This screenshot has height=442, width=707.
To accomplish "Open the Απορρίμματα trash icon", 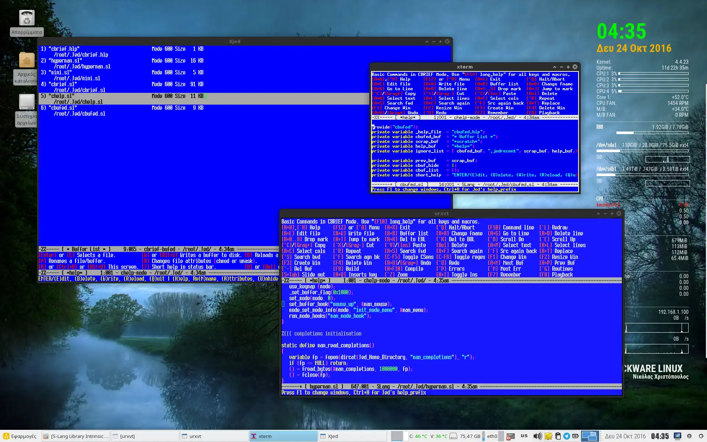I will [27, 18].
